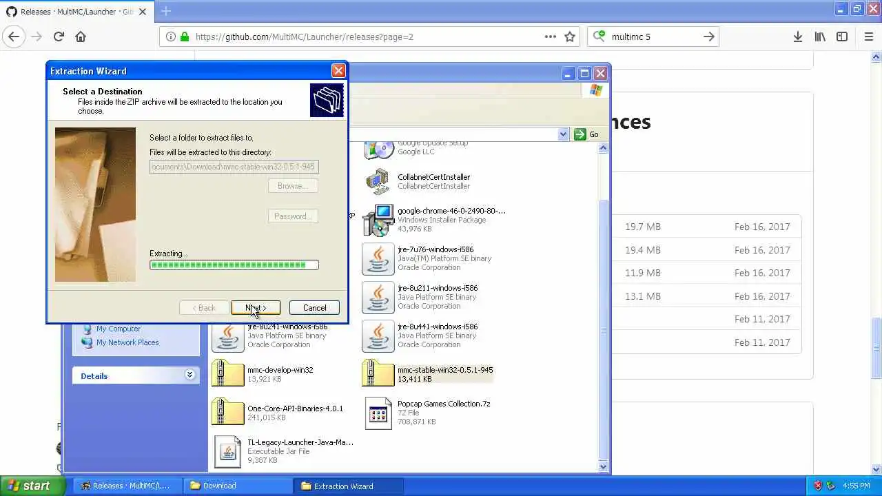Click the Download window scrollbar down arrow
The image size is (882, 496).
click(x=604, y=466)
